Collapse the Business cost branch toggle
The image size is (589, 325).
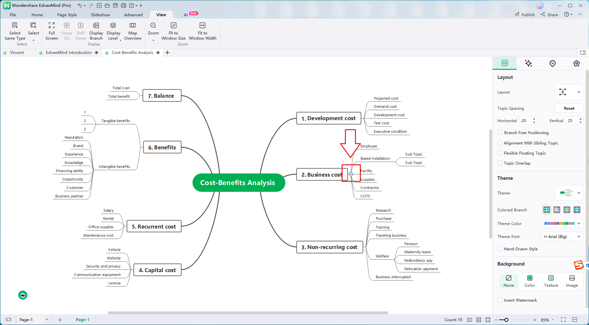tap(351, 174)
